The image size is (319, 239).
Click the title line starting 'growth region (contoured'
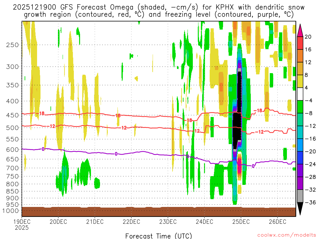tap(159, 15)
